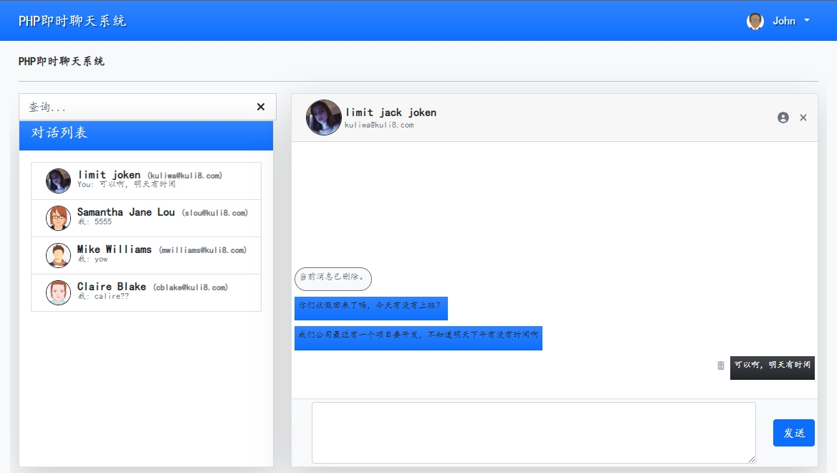Close the chat with limit jack joken
The width and height of the screenshot is (837, 473).
(x=803, y=118)
